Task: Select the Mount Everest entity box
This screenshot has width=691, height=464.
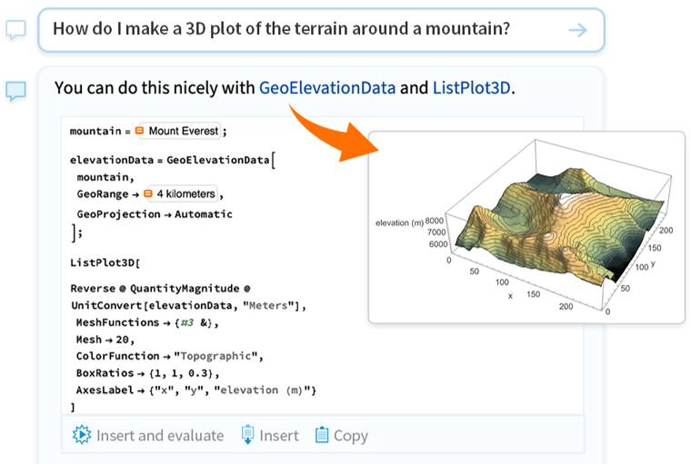Action: tap(180, 131)
